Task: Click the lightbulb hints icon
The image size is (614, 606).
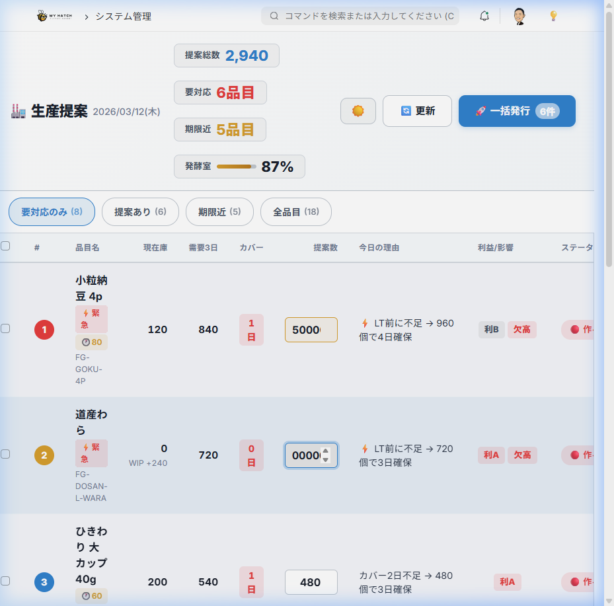Action: point(554,16)
